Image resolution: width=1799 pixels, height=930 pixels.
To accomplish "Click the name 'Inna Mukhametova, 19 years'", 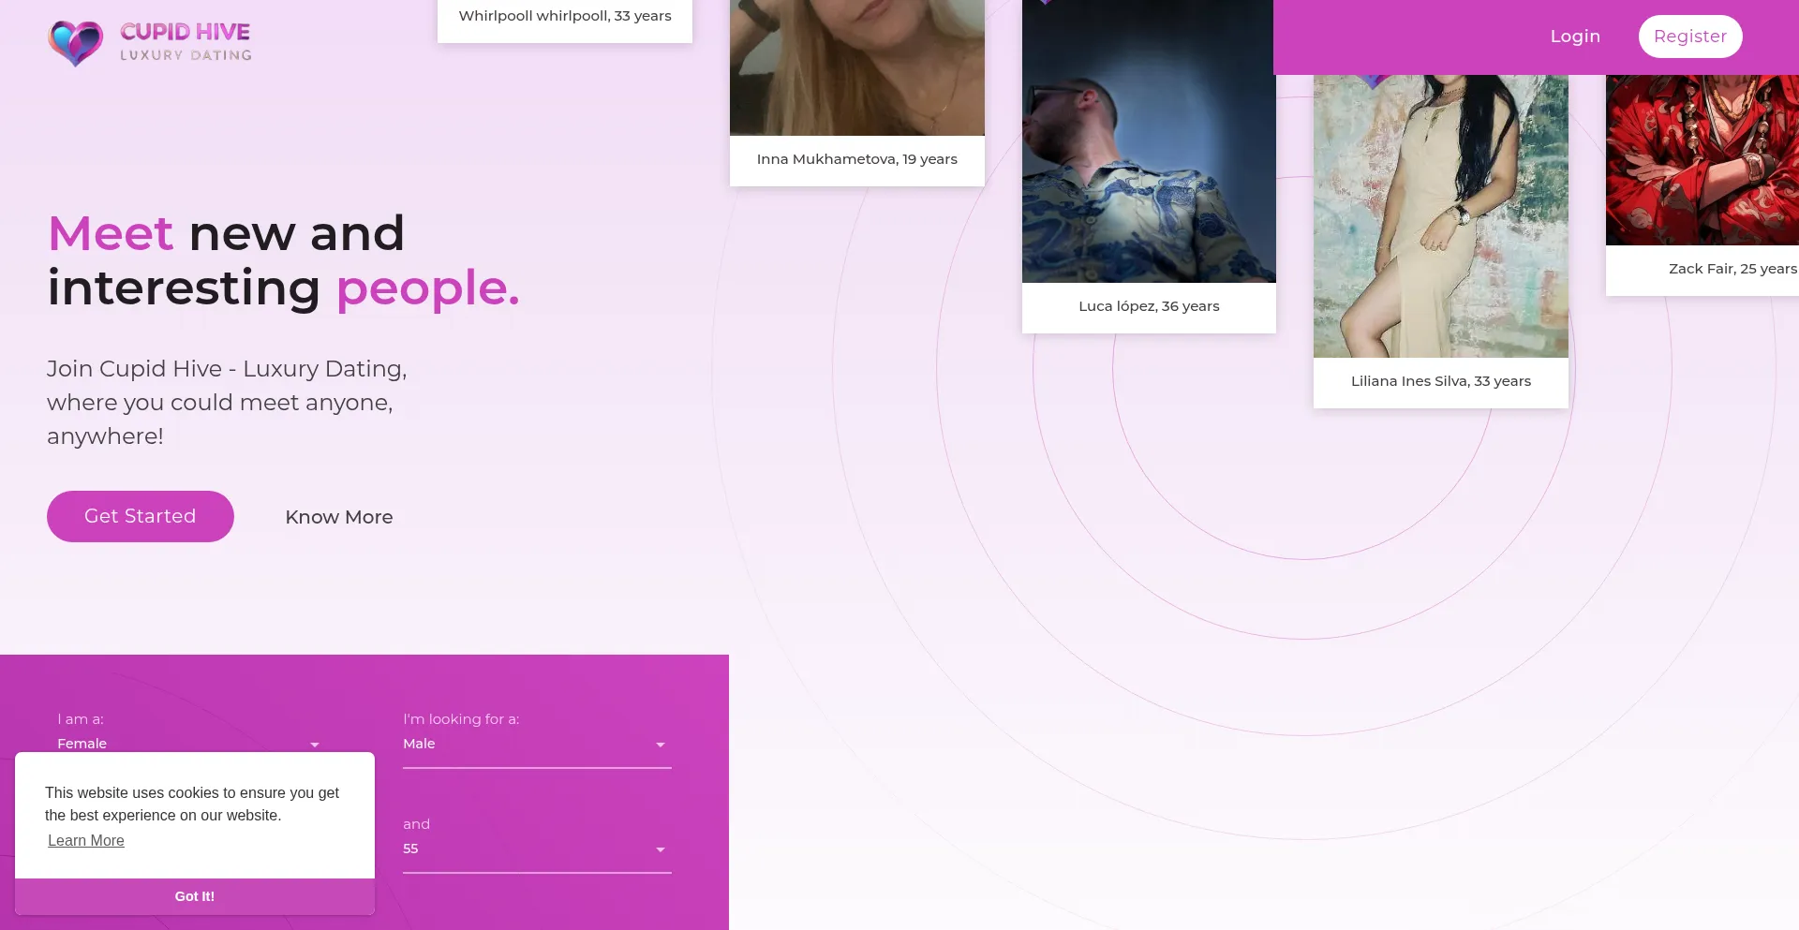I will [x=857, y=159].
